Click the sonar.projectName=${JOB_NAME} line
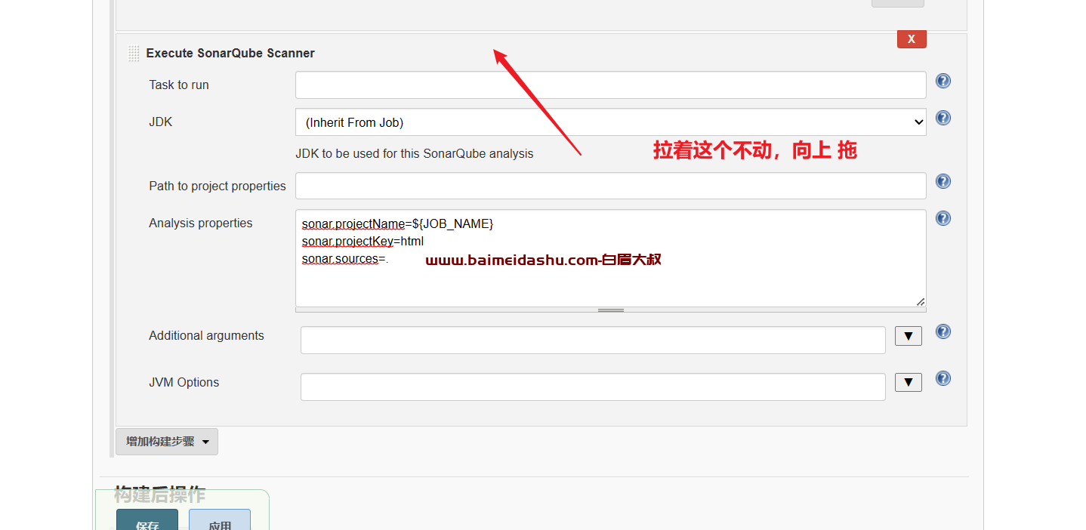1086x530 pixels. point(397,224)
